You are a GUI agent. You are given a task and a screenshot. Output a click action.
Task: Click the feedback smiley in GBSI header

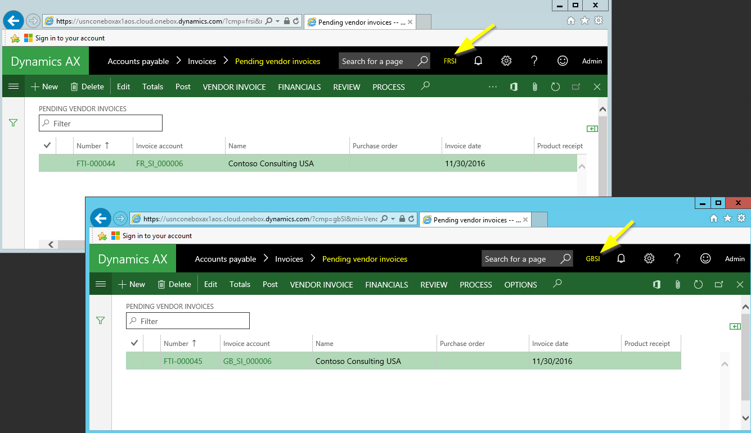pos(705,258)
